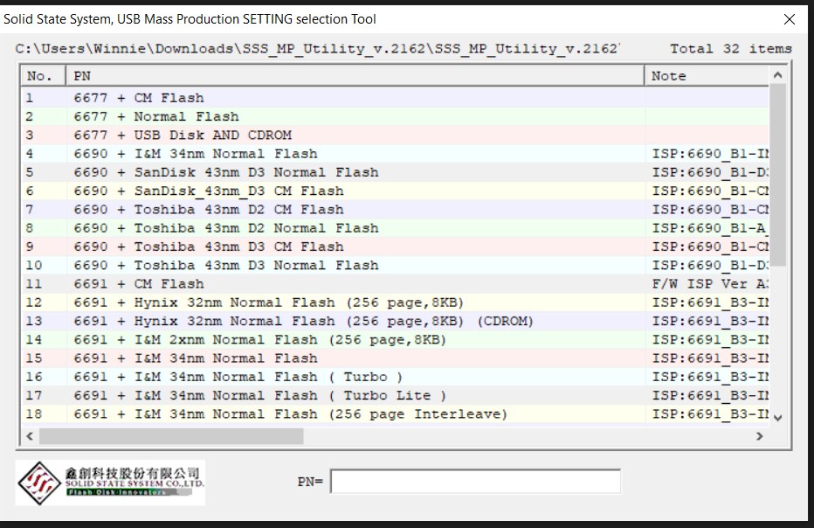814x528 pixels.
Task: Click row number 10 cell
Action: coord(44,265)
